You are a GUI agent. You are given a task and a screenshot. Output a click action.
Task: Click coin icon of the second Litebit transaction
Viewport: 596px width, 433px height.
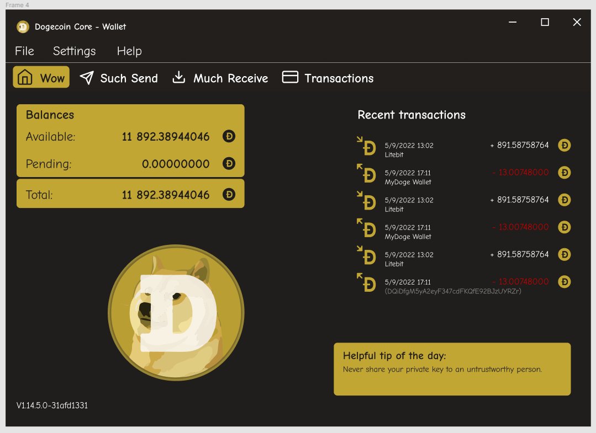pos(565,200)
